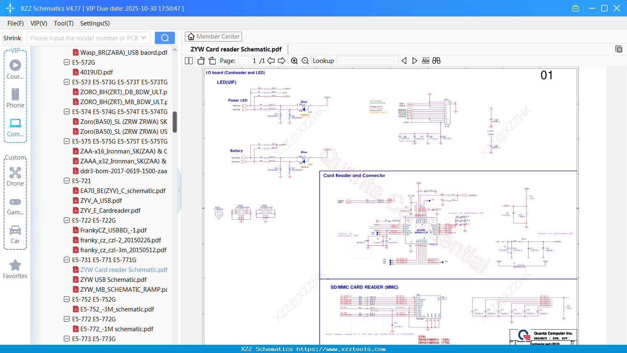The height and width of the screenshot is (353, 627).
Task: Click the yellow briefcase icon in title bar
Action: [576, 8]
